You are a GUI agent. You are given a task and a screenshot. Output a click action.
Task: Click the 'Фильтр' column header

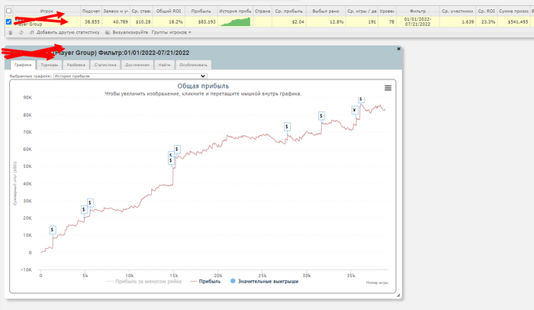tap(417, 11)
